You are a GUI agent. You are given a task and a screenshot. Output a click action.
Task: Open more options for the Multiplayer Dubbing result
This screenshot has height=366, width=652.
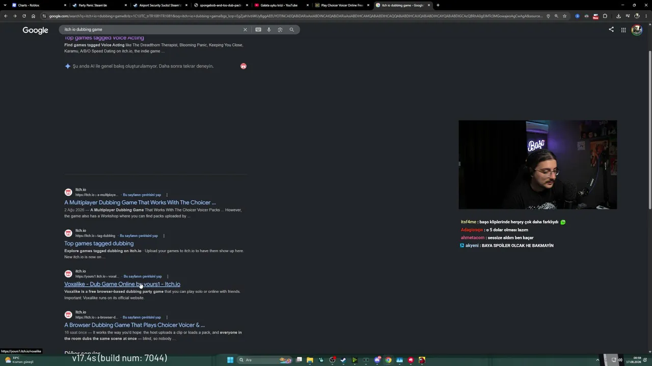167,195
